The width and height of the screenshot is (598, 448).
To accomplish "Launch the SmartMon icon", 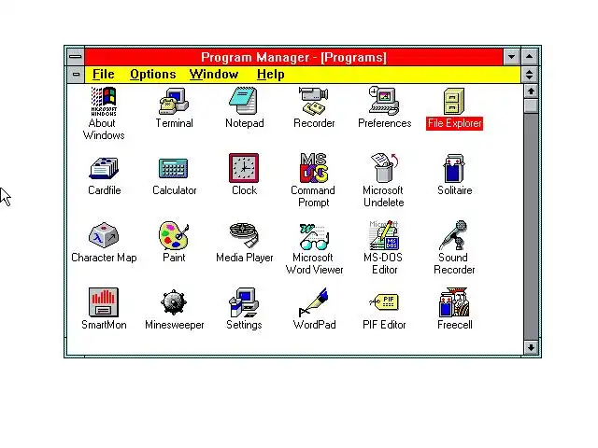I will pyautogui.click(x=104, y=302).
